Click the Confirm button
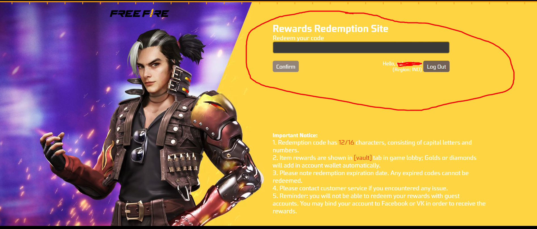Screen dimensions: 537x229 click(x=286, y=67)
